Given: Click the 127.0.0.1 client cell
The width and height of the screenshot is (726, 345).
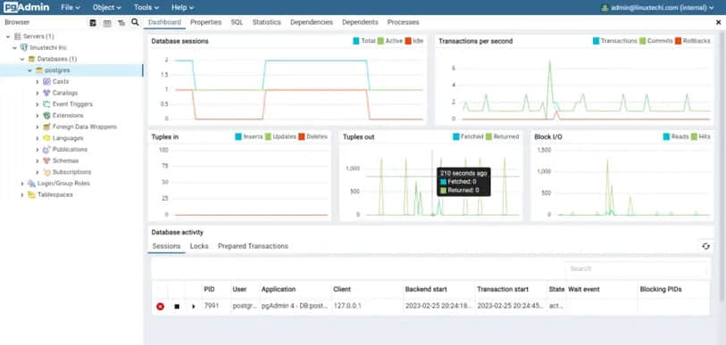Looking at the screenshot, I should coord(368,306).
